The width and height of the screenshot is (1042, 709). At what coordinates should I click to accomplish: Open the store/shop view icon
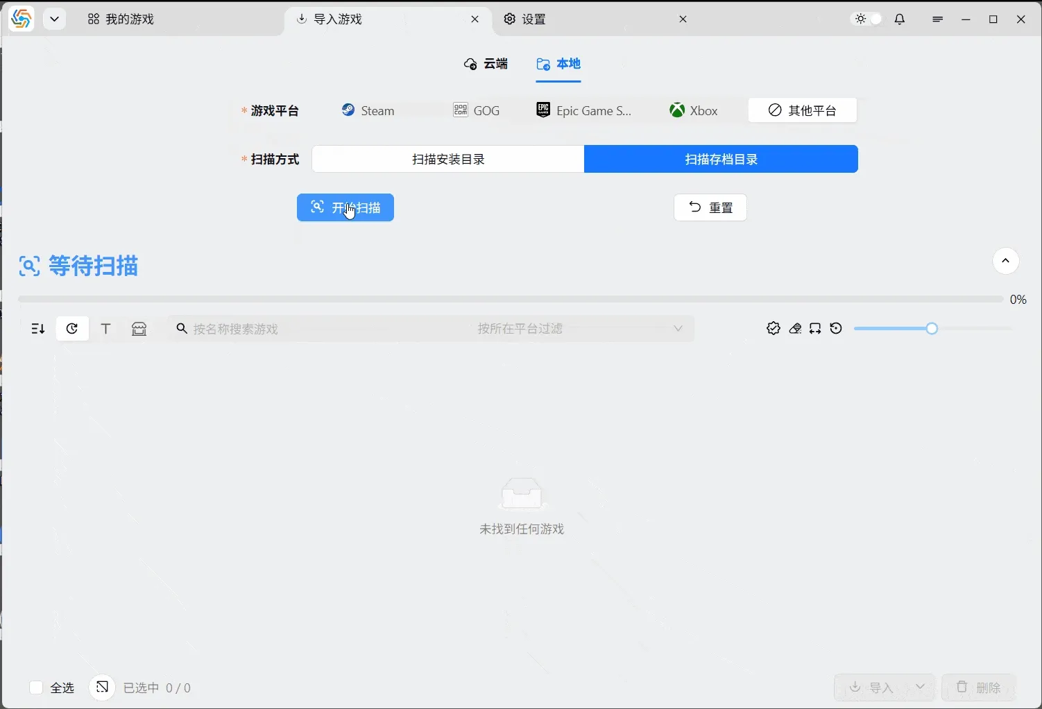[139, 328]
